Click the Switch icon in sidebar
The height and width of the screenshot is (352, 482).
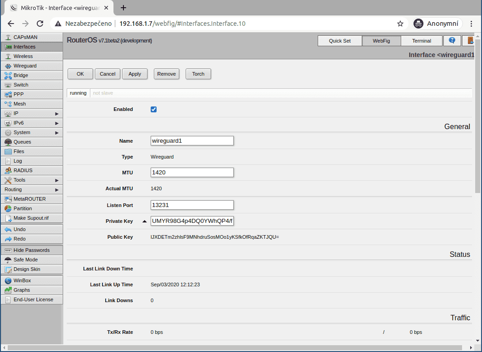click(x=8, y=85)
